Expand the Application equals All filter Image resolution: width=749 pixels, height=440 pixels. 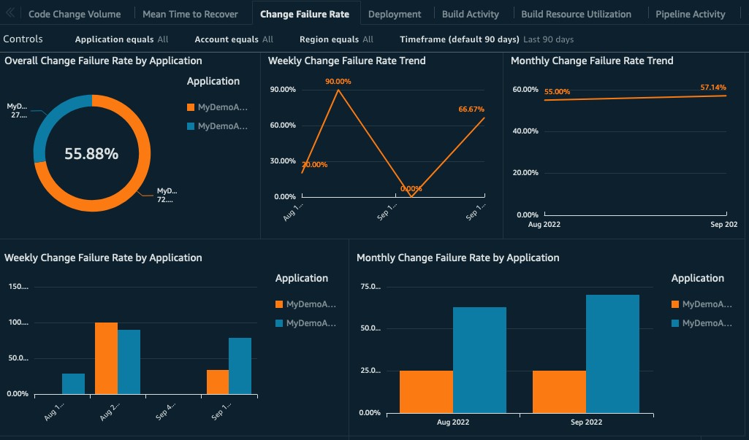click(121, 39)
